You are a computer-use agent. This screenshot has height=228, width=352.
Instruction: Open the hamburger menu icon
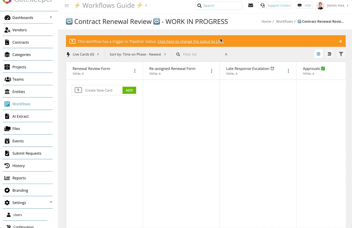pos(67,6)
